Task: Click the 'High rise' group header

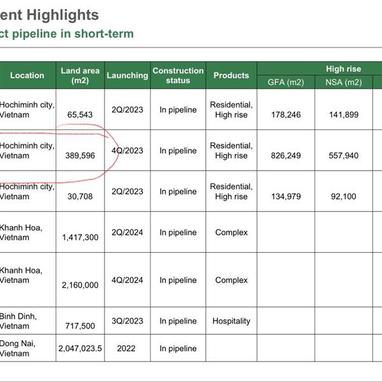Action: pyautogui.click(x=343, y=69)
